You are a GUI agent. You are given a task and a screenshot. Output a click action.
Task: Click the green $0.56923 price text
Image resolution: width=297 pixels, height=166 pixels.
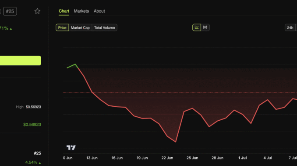[x=32, y=125]
